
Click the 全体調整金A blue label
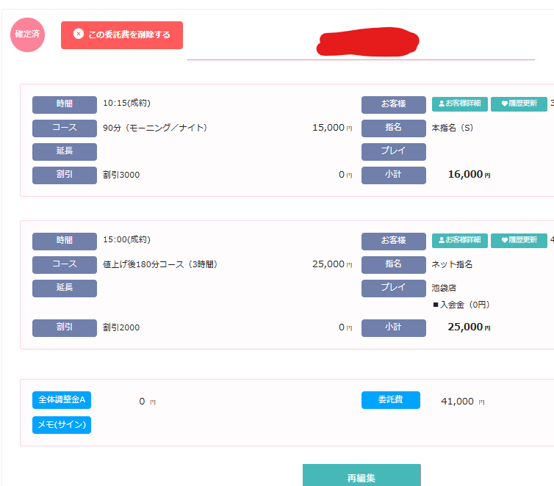[x=62, y=400]
